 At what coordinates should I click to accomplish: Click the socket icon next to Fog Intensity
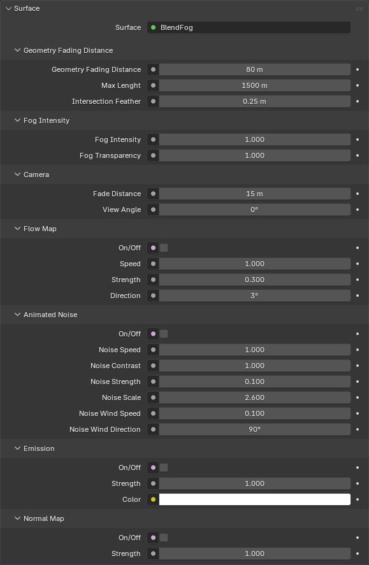[x=153, y=139]
